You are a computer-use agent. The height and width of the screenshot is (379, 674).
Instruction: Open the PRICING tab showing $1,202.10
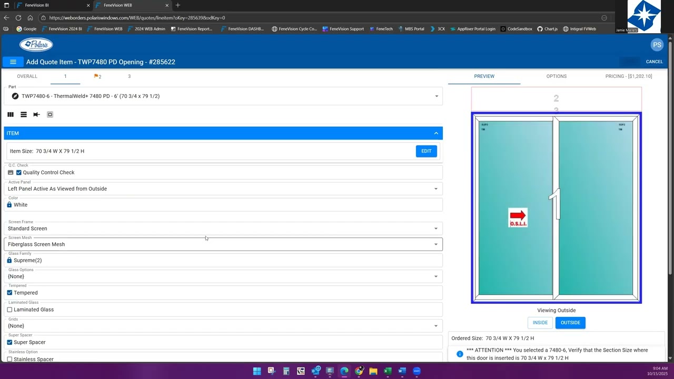pos(629,76)
